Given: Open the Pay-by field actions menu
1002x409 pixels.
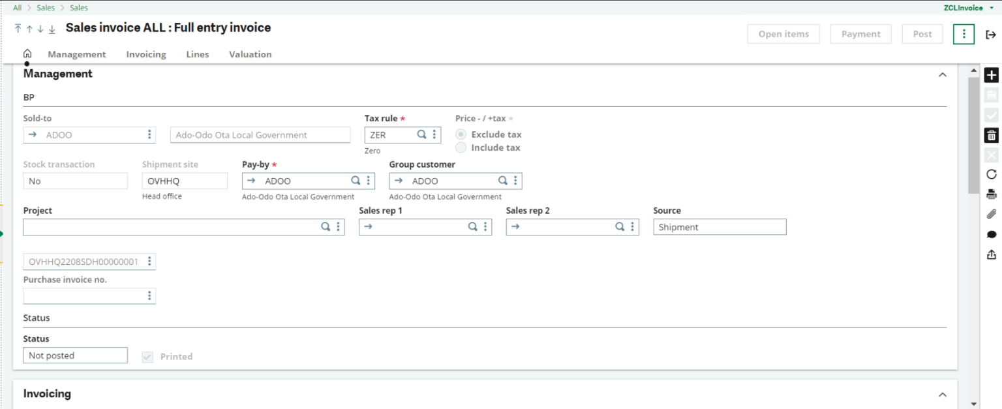Looking at the screenshot, I should (369, 181).
